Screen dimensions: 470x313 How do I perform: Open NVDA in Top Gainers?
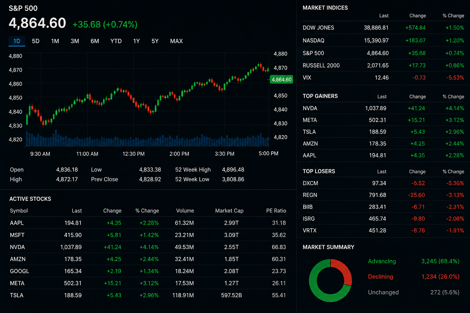pyautogui.click(x=383, y=108)
